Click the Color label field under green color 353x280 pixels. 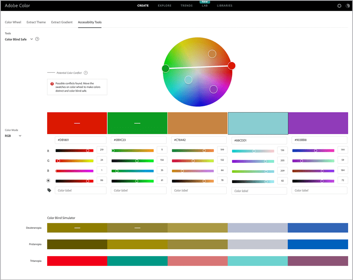click(139, 190)
